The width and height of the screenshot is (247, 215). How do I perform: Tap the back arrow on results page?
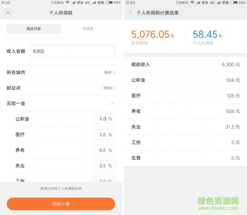(131, 13)
